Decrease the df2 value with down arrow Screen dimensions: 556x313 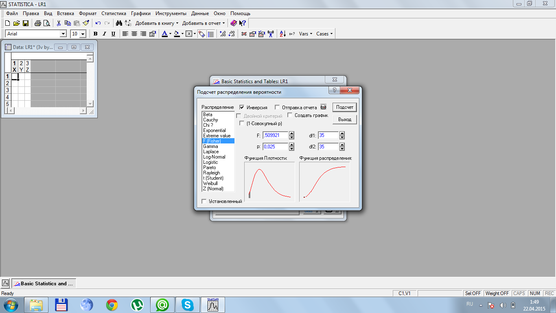(x=342, y=148)
